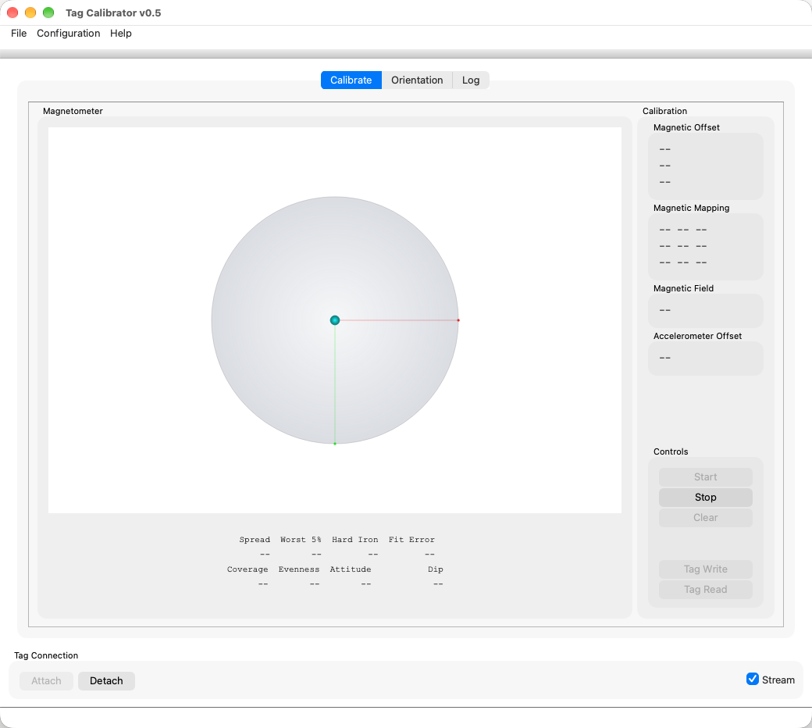Viewport: 812px width, 728px height.
Task: Click the Tag Connection heading
Action: (x=46, y=655)
